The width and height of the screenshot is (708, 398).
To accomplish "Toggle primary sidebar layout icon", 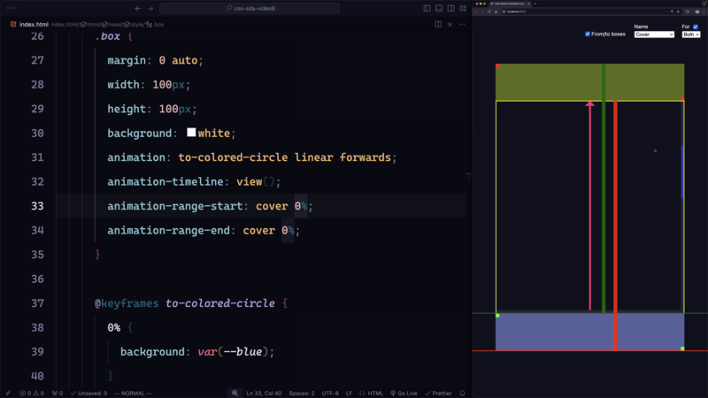I will (x=427, y=8).
